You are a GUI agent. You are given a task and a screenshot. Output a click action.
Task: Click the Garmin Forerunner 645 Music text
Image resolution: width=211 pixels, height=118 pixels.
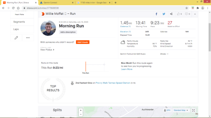[133, 54]
